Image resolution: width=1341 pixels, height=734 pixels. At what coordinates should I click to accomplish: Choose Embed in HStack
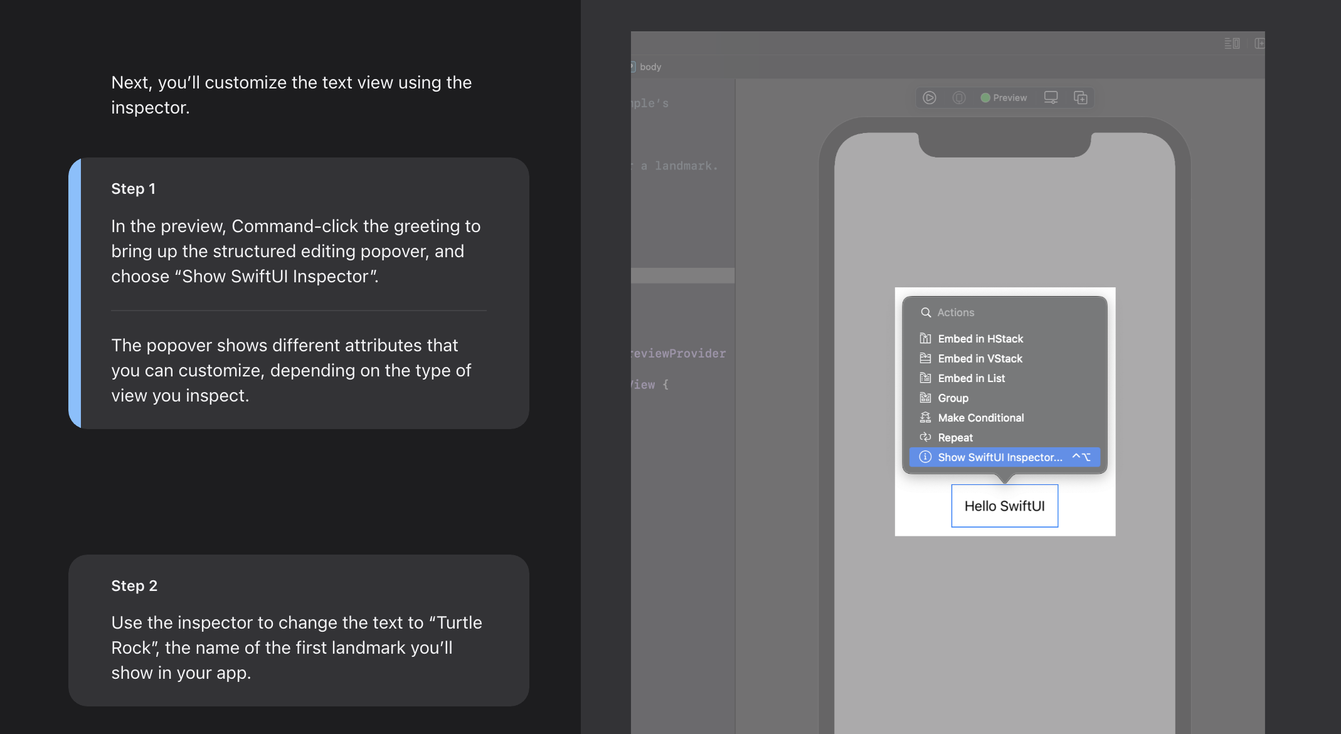click(980, 339)
